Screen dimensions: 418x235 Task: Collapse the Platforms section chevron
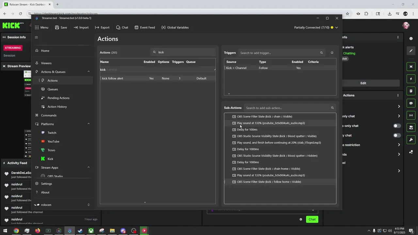point(88,124)
